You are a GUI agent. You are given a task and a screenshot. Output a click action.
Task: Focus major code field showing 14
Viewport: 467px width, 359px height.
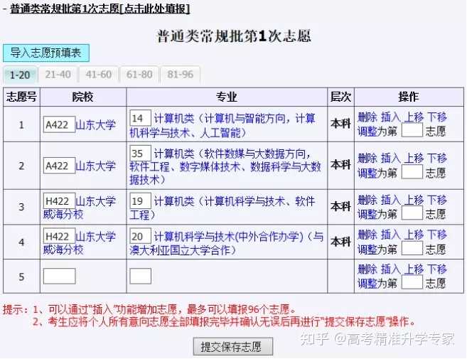click(140, 118)
